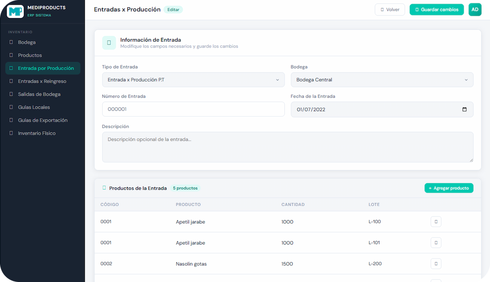Screen dimensions: 490x282
Task: Delete the Nasolin gotas L-200 row
Action: (x=436, y=264)
